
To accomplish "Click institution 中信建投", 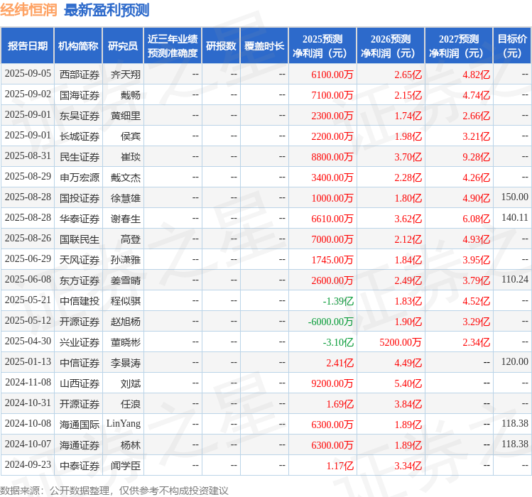I will pos(80,301).
